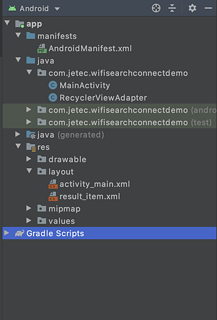Viewport: 217px width, 320px height.
Task: Click the green Android robot icon
Action: click(x=12, y=9)
